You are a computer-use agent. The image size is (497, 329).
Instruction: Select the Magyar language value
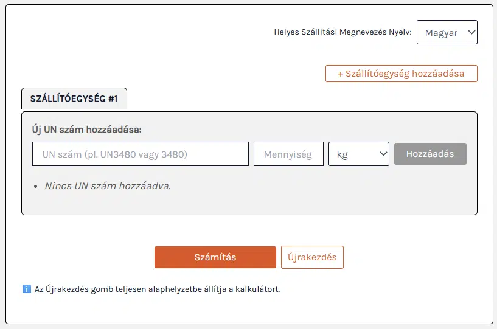441,33
